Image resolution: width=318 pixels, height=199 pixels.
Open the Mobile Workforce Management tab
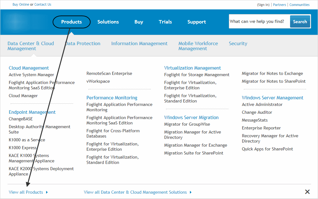pyautogui.click(x=198, y=46)
